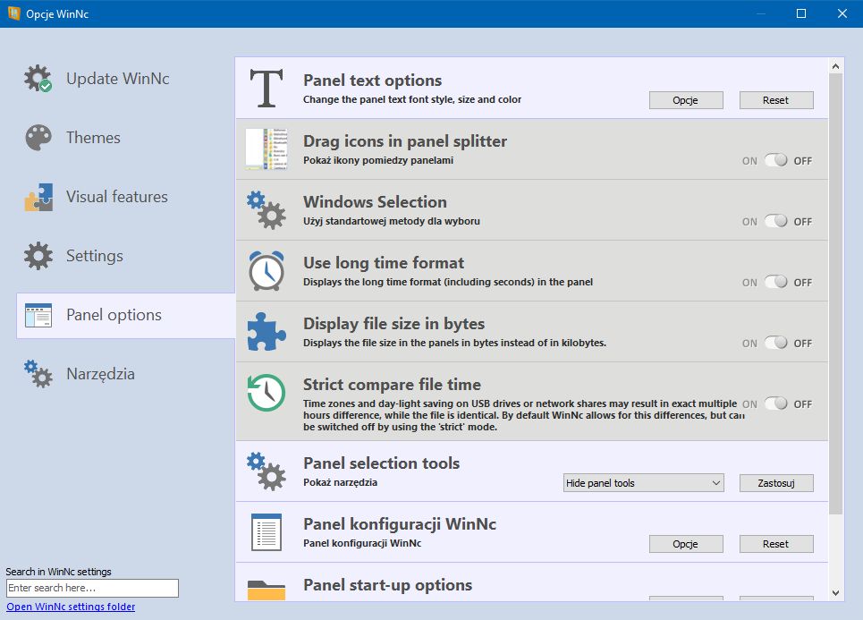The image size is (863, 620).
Task: Maximize the Opcje WinNc window
Action: pyautogui.click(x=801, y=13)
